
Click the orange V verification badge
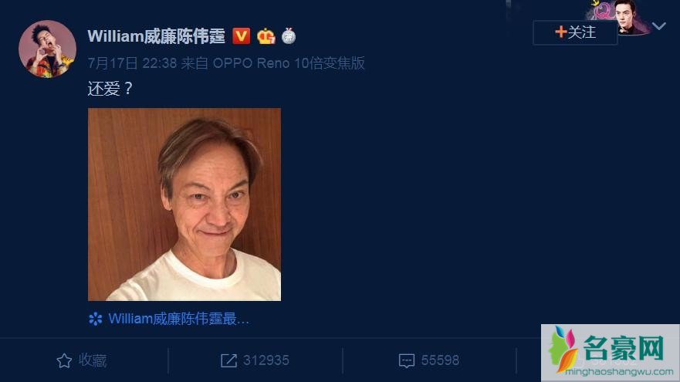(x=241, y=36)
